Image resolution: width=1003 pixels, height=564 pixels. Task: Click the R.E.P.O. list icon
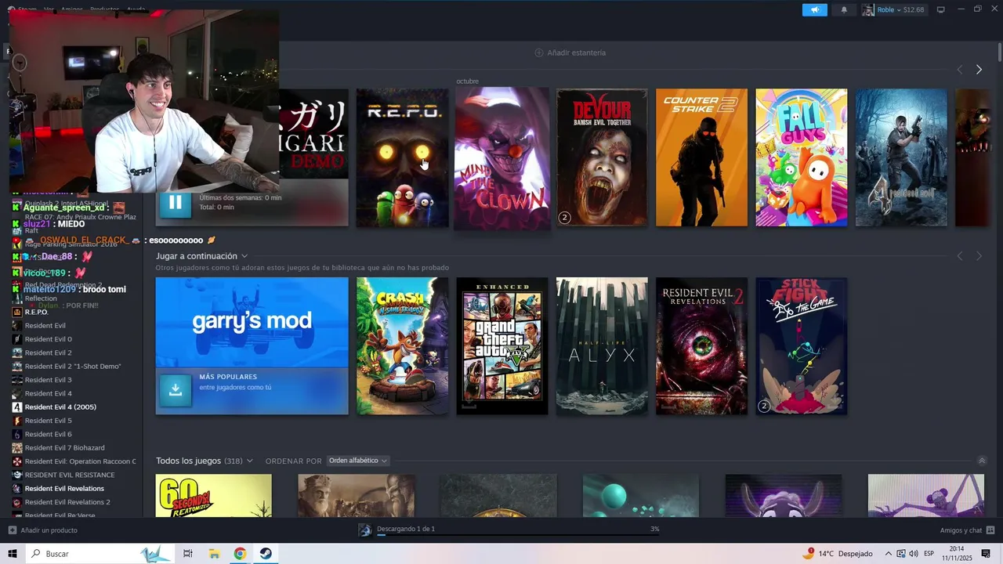click(x=17, y=312)
